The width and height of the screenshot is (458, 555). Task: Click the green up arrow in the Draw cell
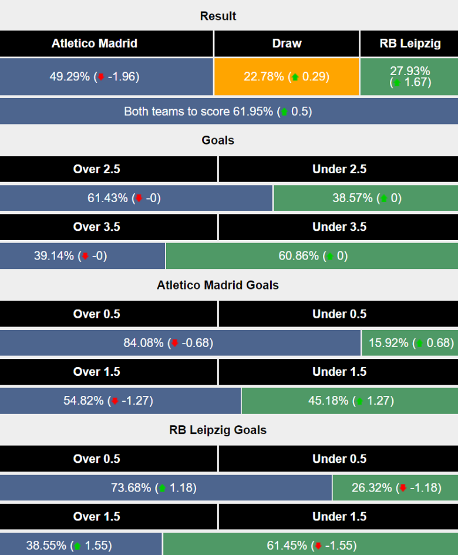[295, 77]
